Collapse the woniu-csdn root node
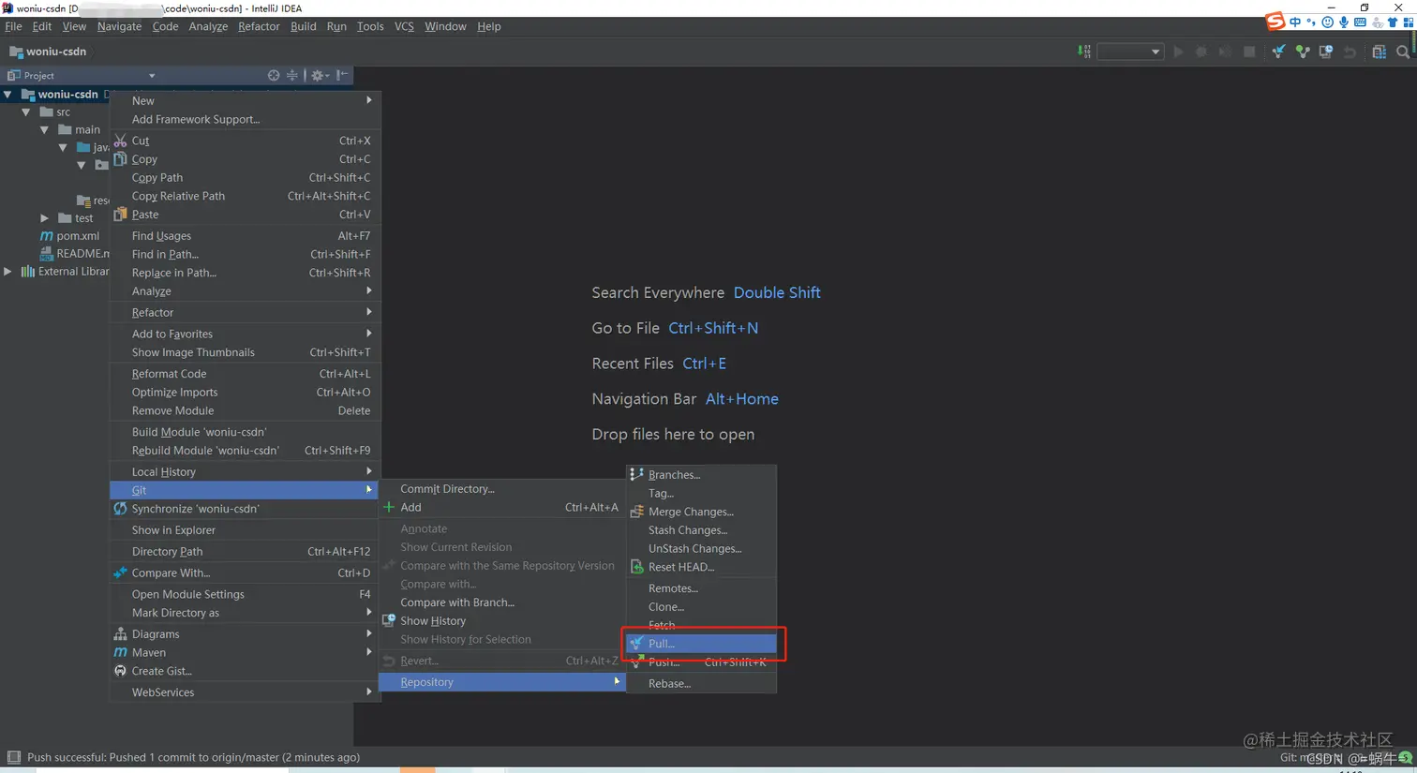Screen dimensions: 1417x773 (7, 94)
